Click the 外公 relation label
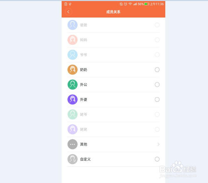This screenshot has width=208, height=183. [84, 85]
